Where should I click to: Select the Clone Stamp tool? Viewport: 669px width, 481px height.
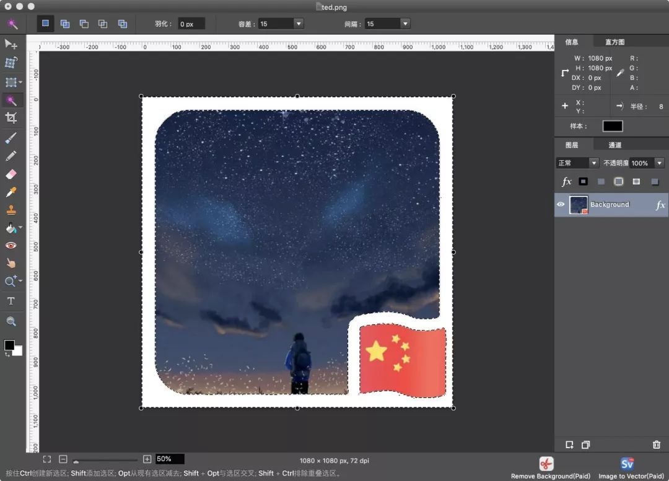(x=11, y=209)
